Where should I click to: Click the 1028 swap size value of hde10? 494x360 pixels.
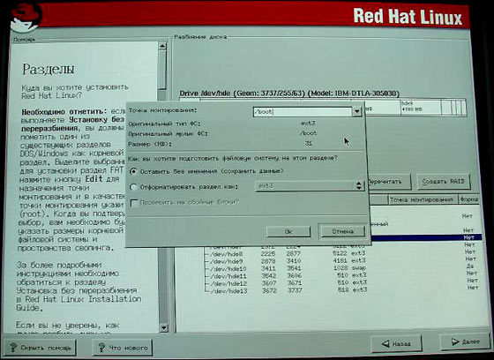340,268
